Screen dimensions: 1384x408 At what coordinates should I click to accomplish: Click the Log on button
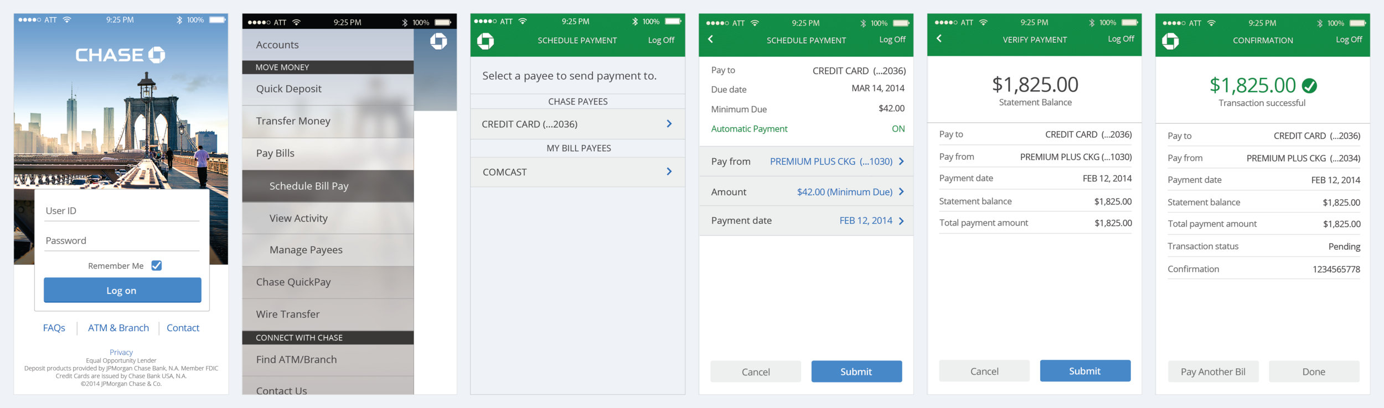122,290
